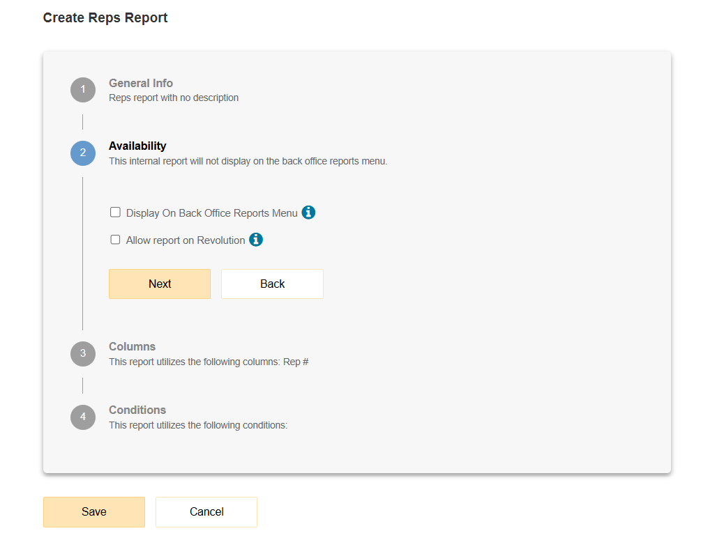Select the step 3 Columns circle
This screenshot has height=540, width=701.
82,353
